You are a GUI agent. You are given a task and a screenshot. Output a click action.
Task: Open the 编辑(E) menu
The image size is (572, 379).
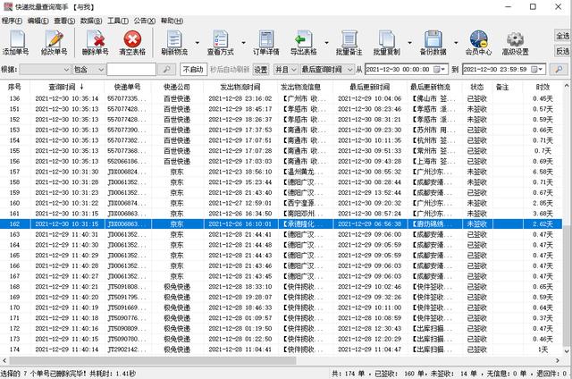pyautogui.click(x=38, y=21)
